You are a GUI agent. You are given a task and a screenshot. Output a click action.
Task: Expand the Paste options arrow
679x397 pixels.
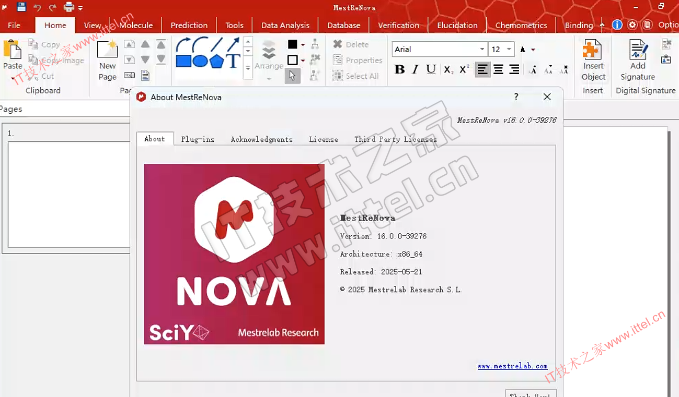[13, 79]
